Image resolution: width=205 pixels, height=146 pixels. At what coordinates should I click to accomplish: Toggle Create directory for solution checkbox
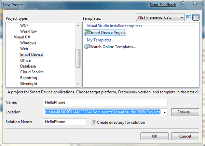pyautogui.click(x=94, y=122)
